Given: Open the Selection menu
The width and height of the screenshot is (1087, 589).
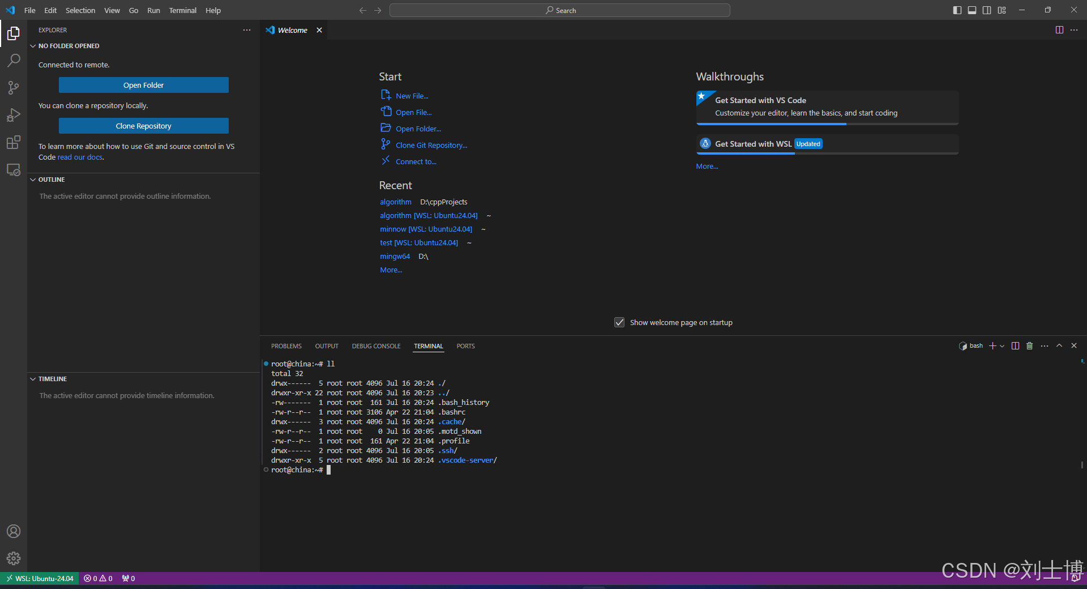Looking at the screenshot, I should 80,10.
